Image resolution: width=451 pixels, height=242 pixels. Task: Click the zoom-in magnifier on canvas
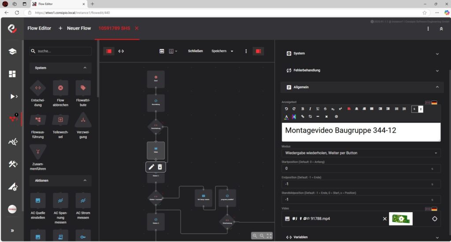click(255, 236)
